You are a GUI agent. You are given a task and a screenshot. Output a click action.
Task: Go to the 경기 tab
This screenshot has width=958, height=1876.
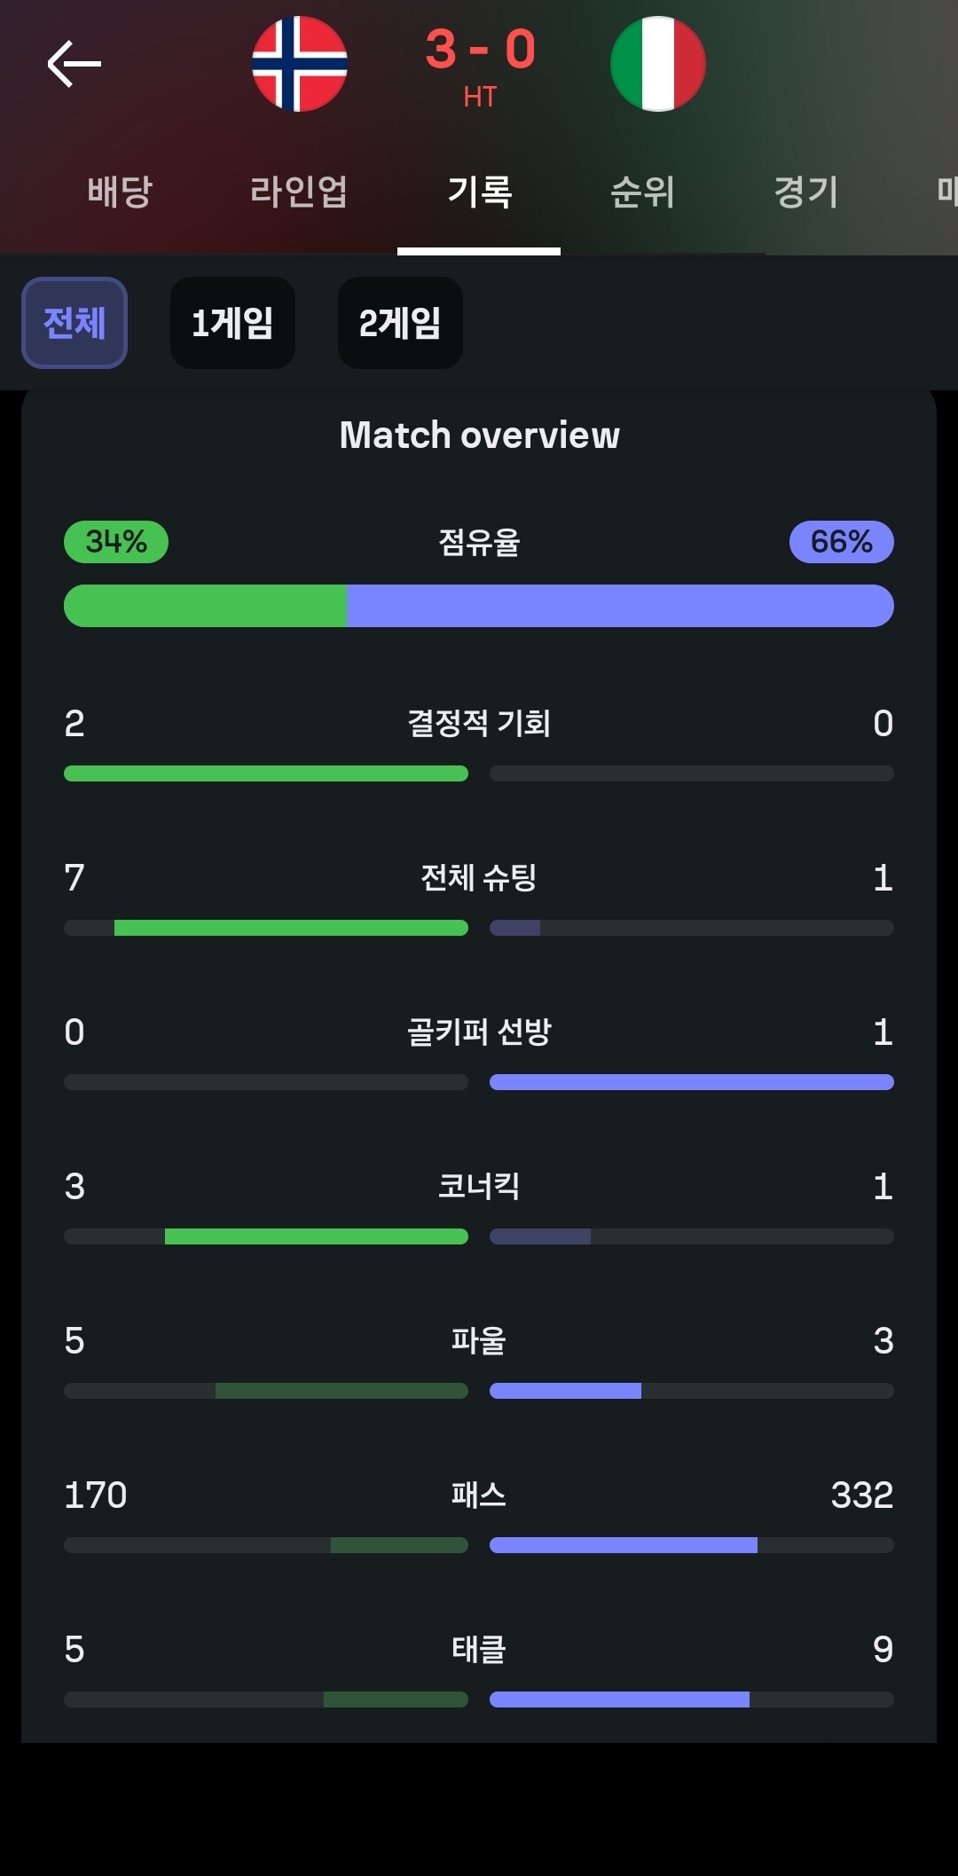pyautogui.click(x=806, y=192)
